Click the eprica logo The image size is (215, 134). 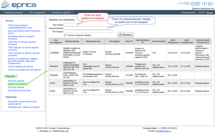(x=19, y=5)
